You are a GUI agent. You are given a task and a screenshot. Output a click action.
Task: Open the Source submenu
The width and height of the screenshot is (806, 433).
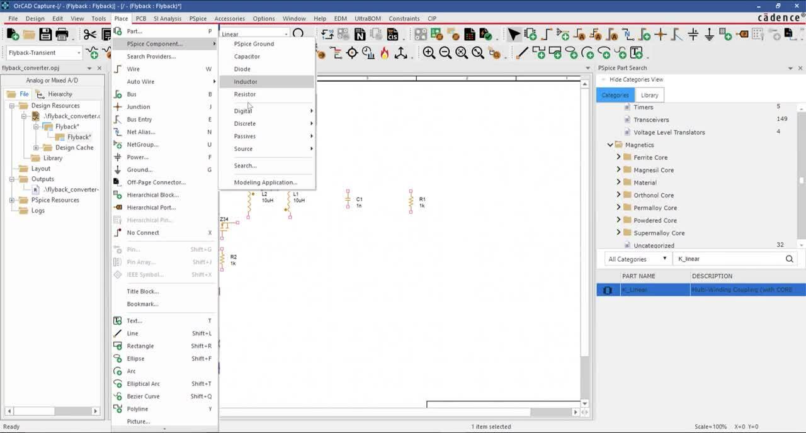point(266,149)
